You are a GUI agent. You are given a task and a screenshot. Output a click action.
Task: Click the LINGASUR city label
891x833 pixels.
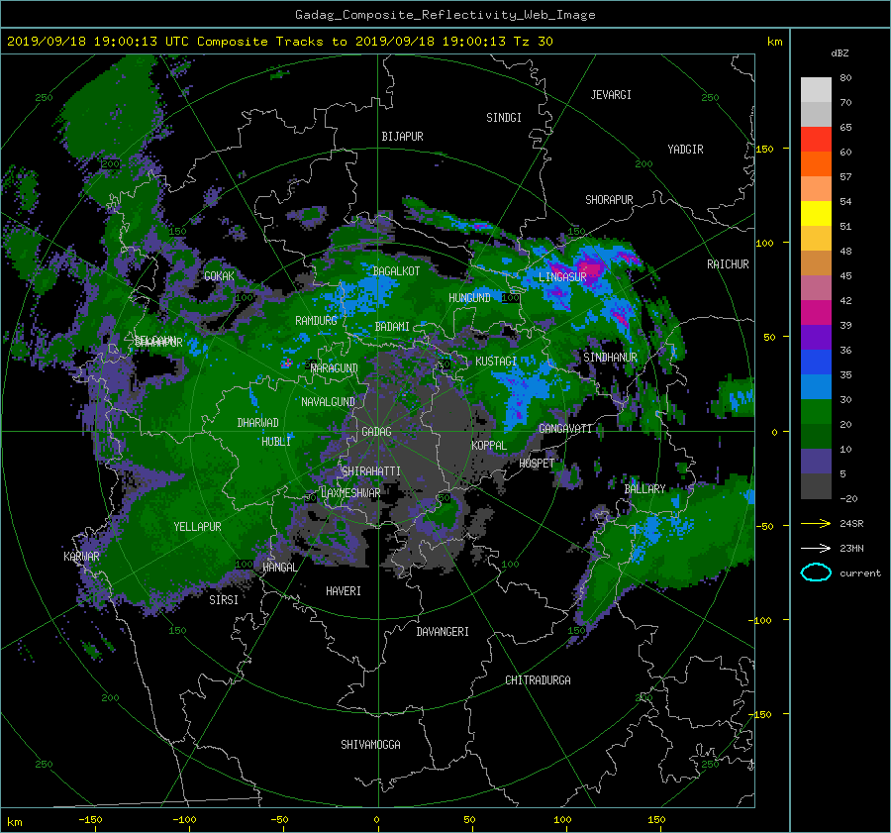click(562, 277)
